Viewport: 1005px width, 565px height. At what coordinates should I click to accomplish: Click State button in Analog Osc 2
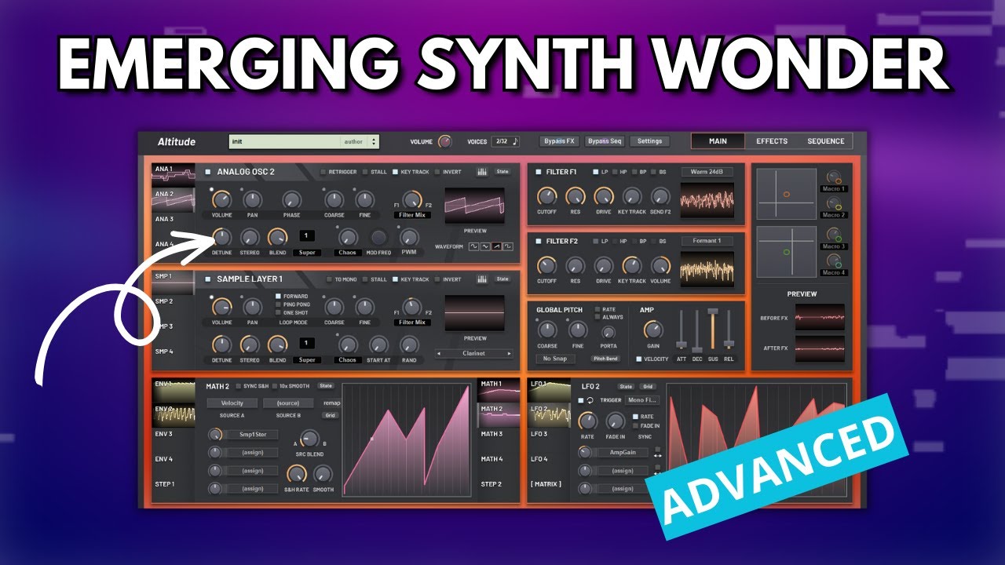tap(502, 172)
